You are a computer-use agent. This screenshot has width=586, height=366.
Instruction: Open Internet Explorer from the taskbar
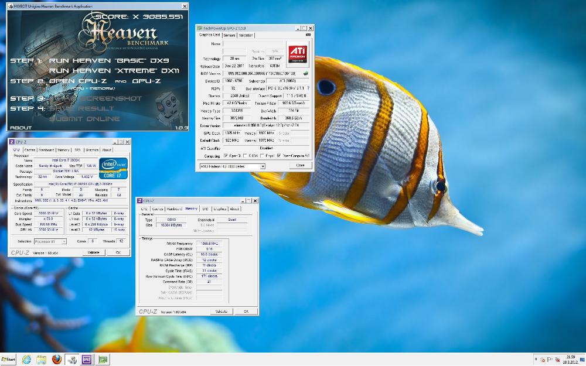[26, 360]
